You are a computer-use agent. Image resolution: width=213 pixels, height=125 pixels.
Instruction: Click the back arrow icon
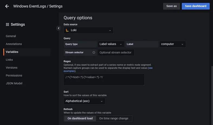[7, 6]
